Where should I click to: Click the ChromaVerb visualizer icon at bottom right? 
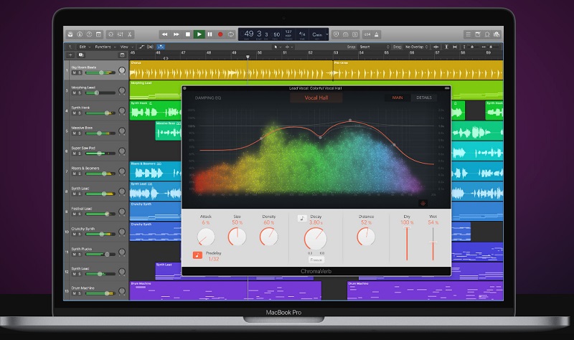[x=423, y=202]
